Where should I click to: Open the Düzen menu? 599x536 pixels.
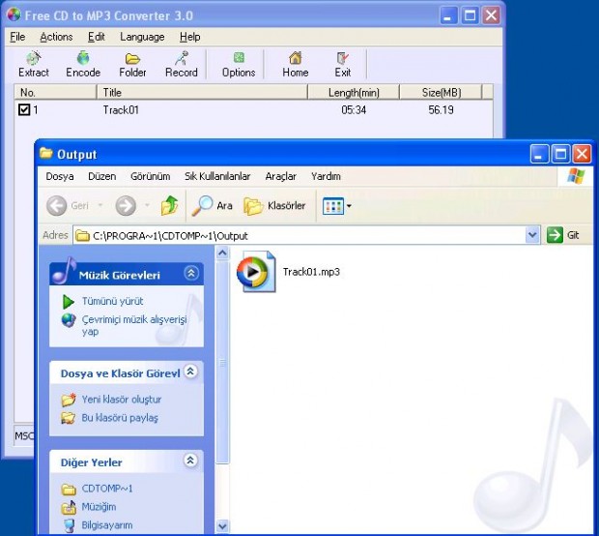(x=102, y=176)
